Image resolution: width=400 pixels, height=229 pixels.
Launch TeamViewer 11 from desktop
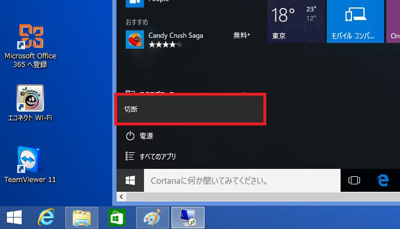[x=30, y=165]
